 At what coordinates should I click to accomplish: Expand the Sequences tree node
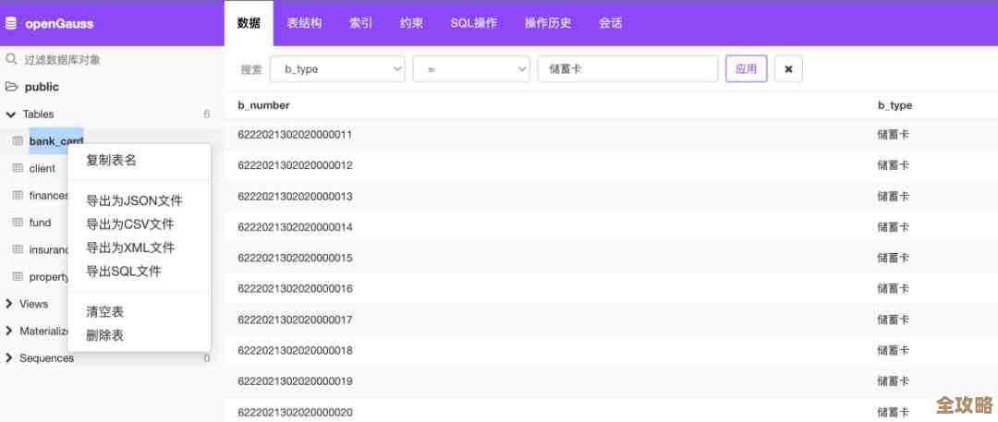(x=9, y=358)
